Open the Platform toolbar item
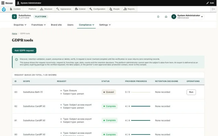Screen dimensions: 218x136 coord(32,9)
